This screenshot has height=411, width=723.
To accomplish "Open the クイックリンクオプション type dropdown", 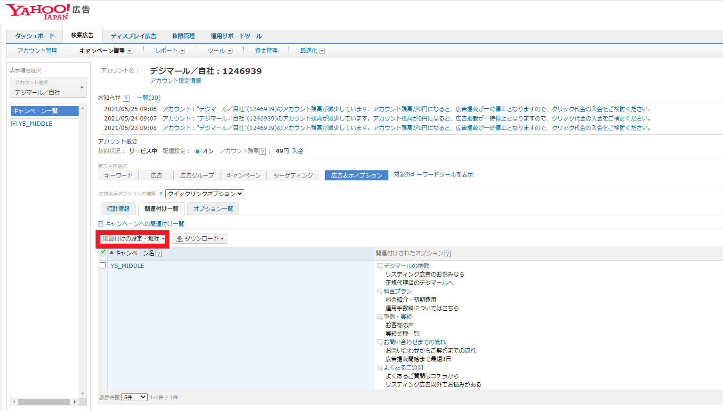I will [x=205, y=194].
